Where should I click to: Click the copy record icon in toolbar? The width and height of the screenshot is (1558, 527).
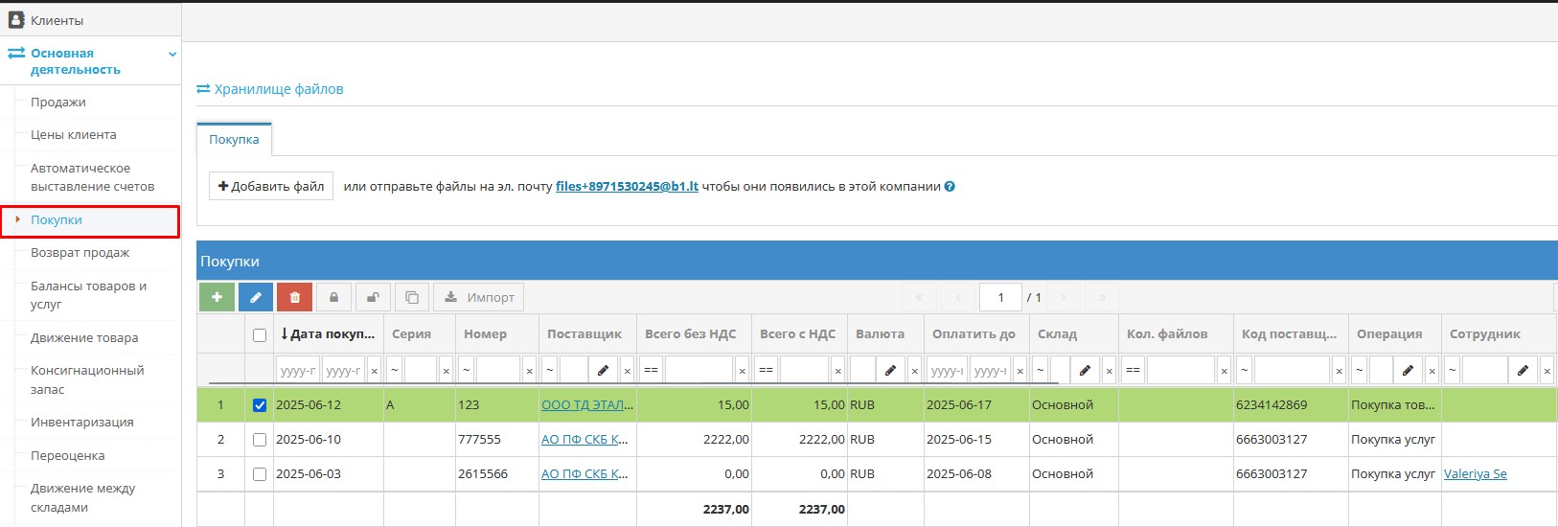pos(412,297)
